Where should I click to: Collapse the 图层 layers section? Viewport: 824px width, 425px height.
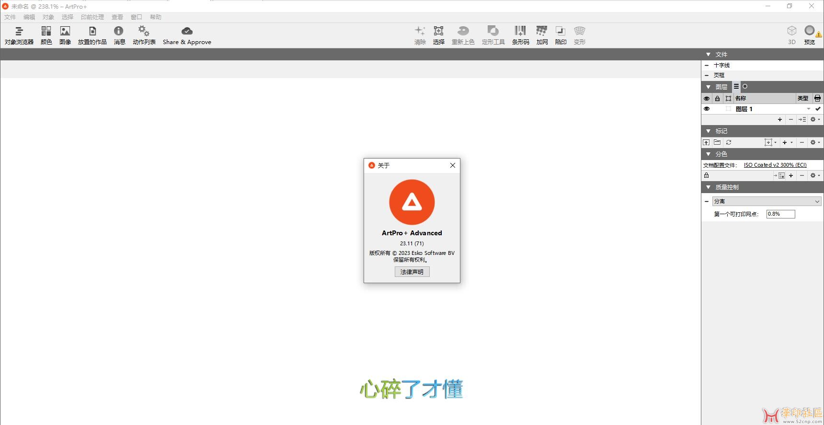click(708, 87)
